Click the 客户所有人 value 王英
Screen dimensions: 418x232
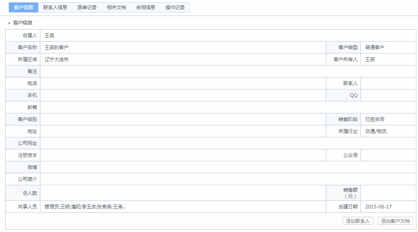[370, 59]
